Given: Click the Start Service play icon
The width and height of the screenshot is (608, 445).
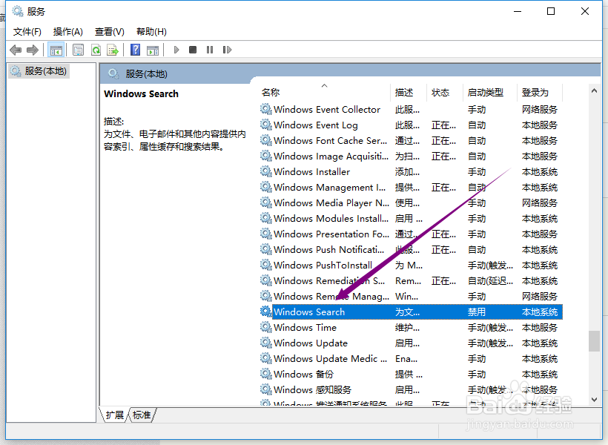Looking at the screenshot, I should click(176, 50).
